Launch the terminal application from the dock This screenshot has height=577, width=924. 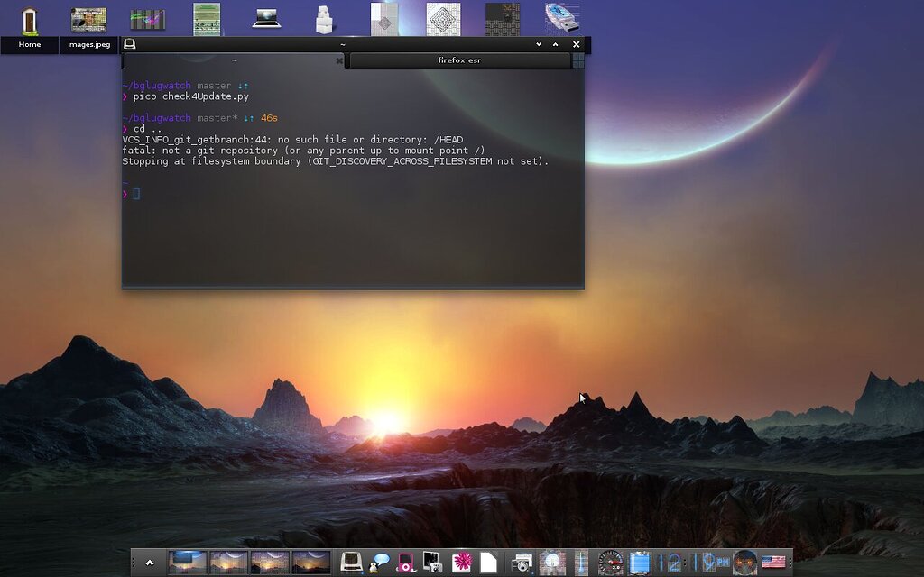[350, 562]
